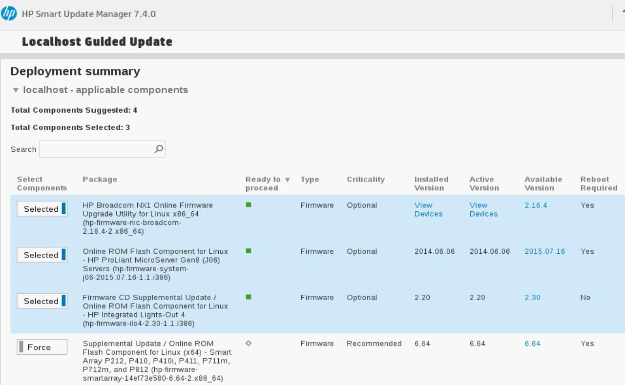Image resolution: width=625 pixels, height=385 pixels.
Task: Click HP Broadcom NX1 package description
Action: point(148,218)
